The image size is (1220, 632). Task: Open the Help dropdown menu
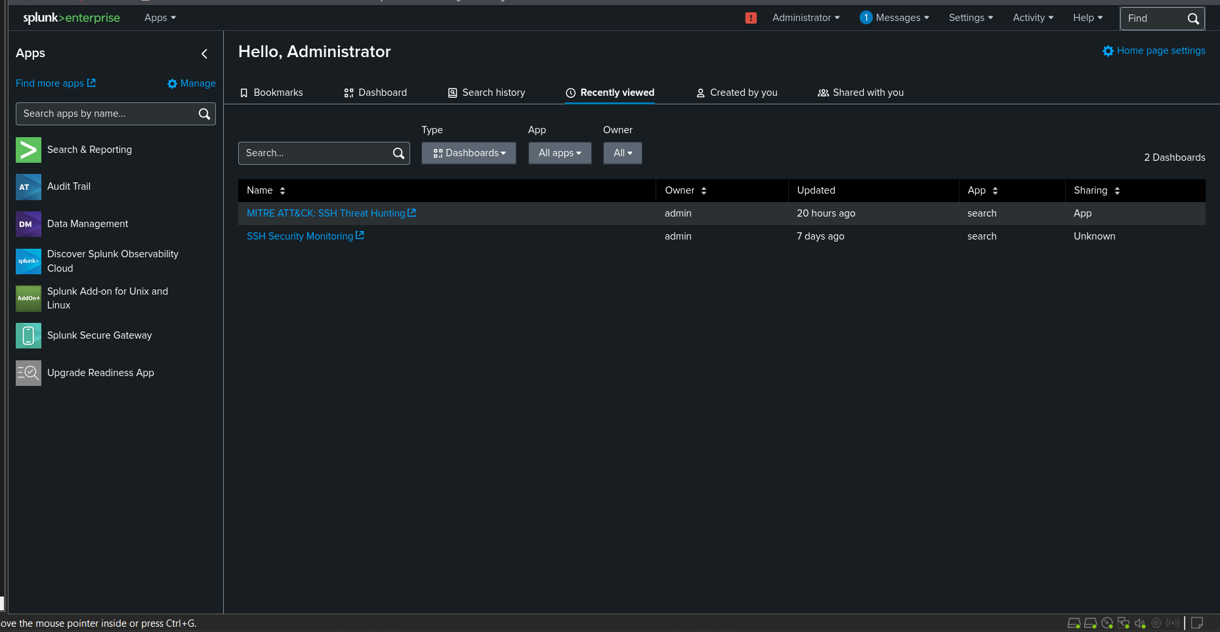click(x=1087, y=18)
